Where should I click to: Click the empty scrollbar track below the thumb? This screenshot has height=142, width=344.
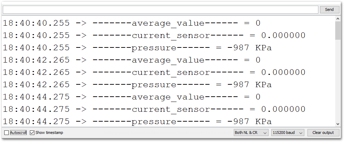[338, 80]
